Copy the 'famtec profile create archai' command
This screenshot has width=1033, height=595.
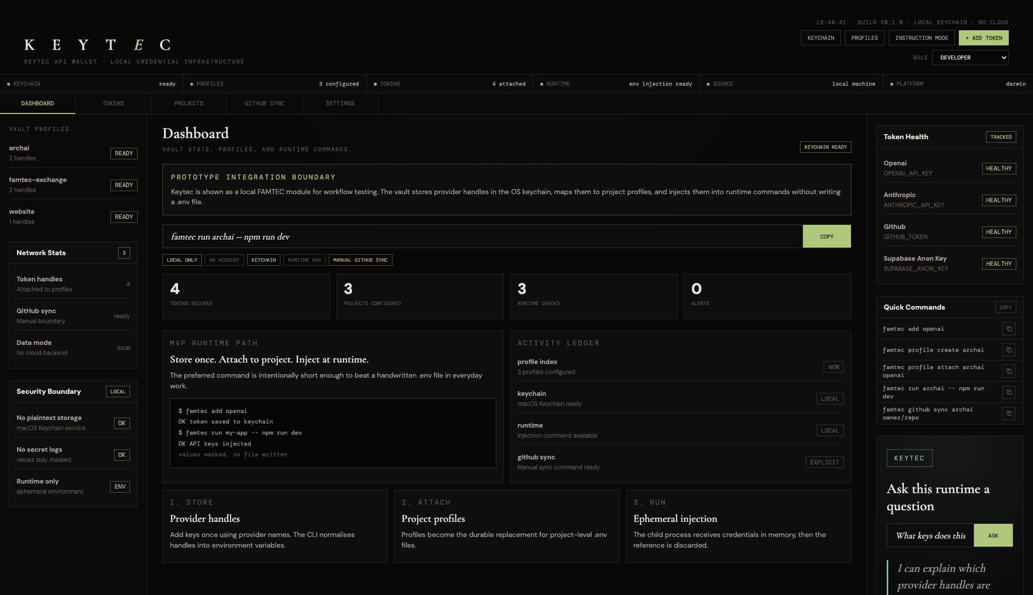coord(1008,350)
